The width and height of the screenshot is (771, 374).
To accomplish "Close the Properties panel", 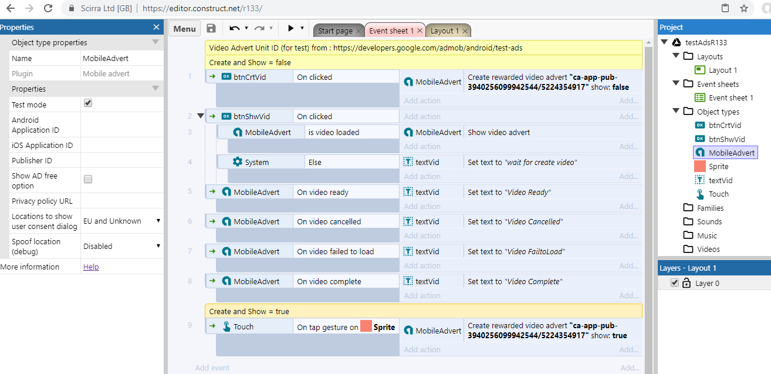I will 156,27.
